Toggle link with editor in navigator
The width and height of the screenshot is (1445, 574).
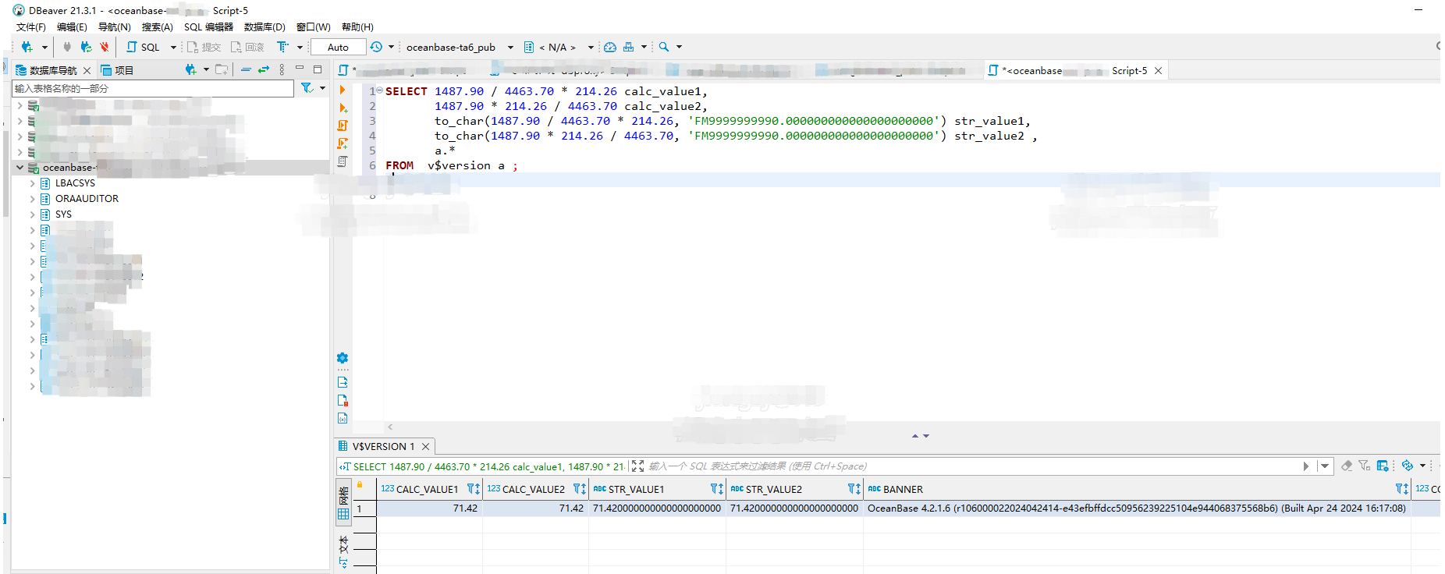tap(264, 69)
